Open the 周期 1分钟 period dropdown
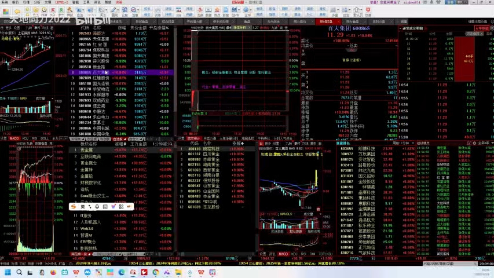 tap(403, 143)
